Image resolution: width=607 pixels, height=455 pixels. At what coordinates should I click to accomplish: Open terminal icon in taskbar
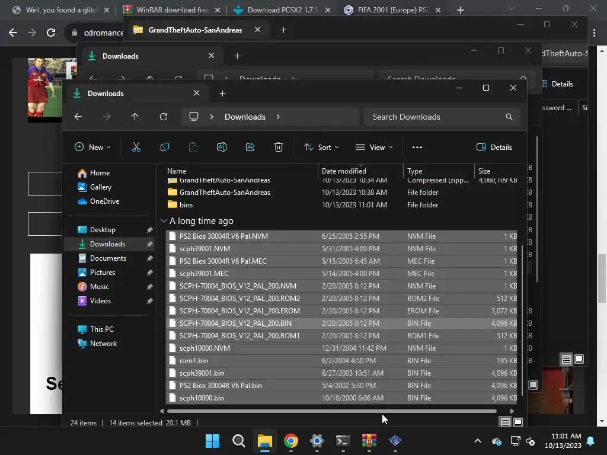[343, 441]
